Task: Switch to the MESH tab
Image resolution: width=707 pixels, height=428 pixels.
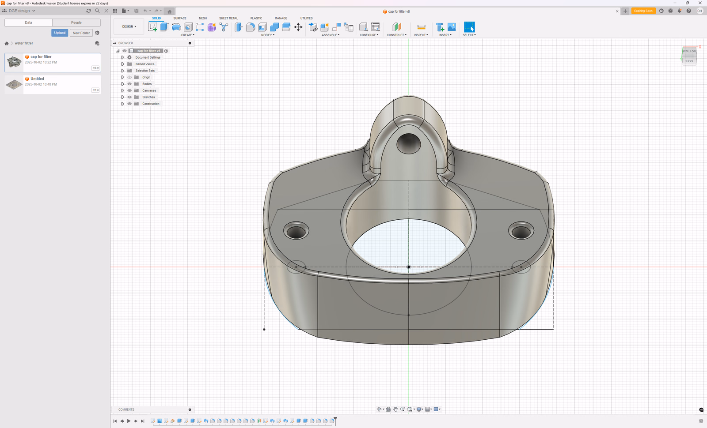Action: [x=203, y=18]
